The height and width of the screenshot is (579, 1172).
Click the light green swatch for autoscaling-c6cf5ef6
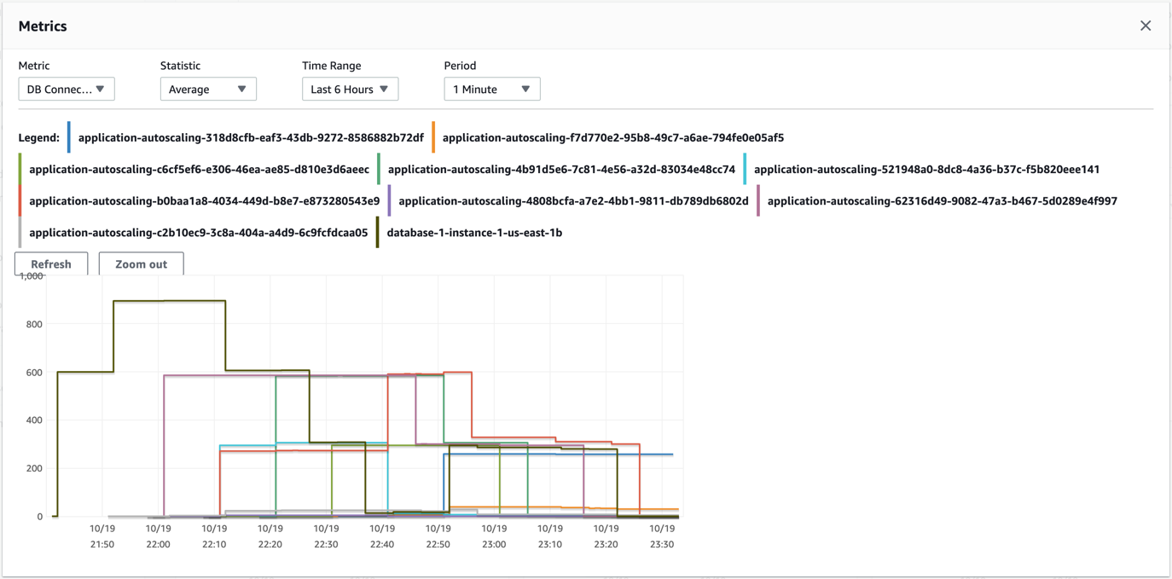click(x=20, y=169)
